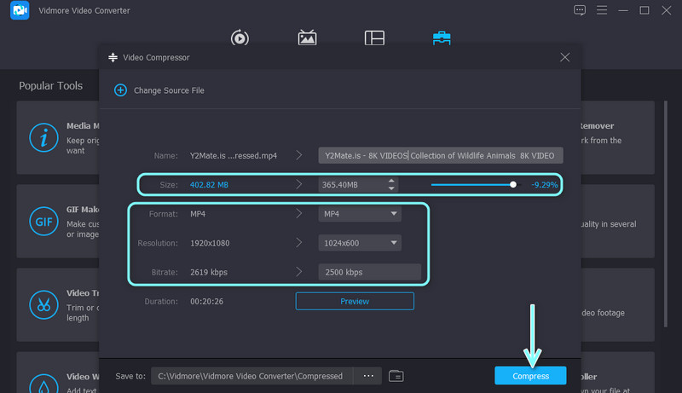This screenshot has height=393, width=682.
Task: Increase output size with the up arrow
Action: coord(391,180)
